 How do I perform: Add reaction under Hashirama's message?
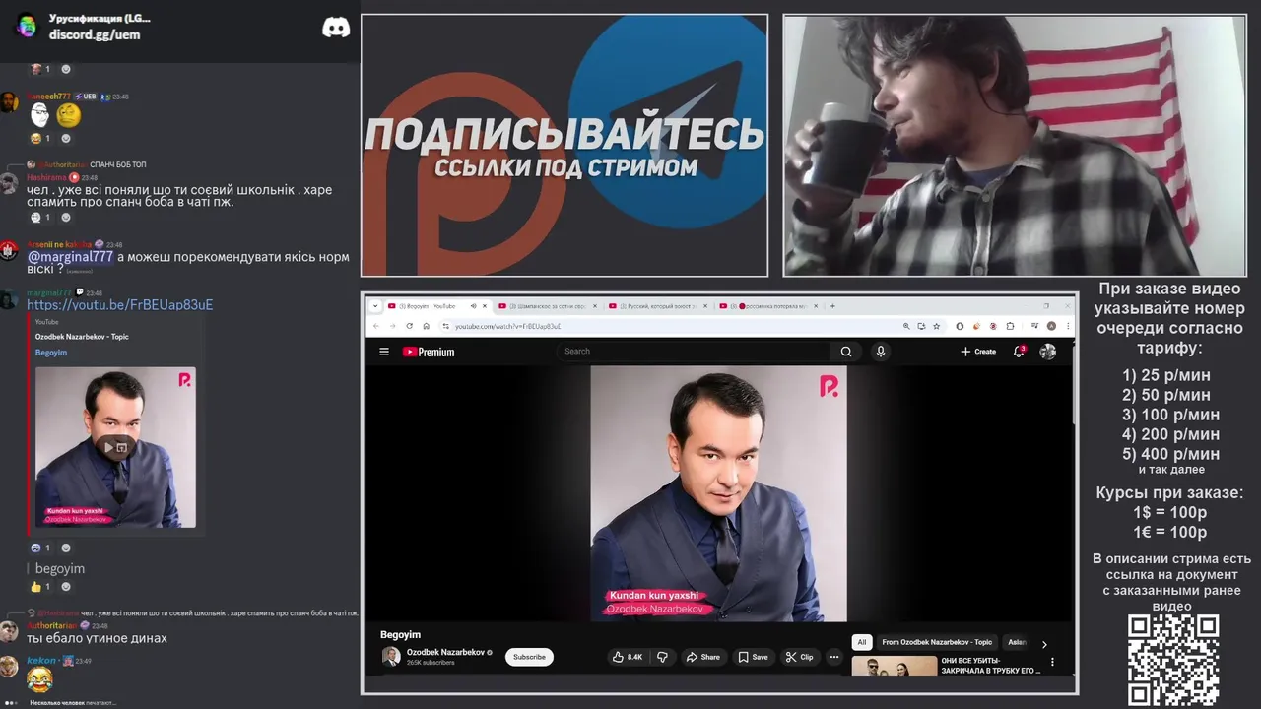tap(66, 218)
